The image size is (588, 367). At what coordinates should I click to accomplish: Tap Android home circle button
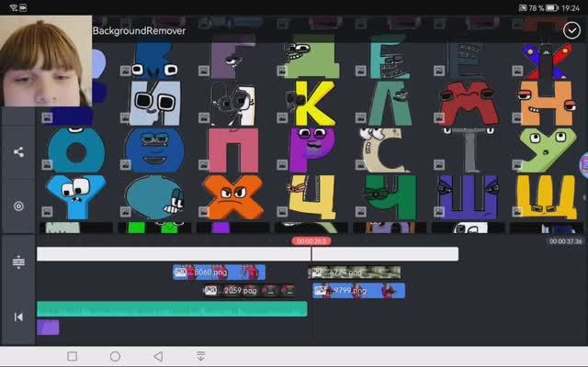click(116, 356)
